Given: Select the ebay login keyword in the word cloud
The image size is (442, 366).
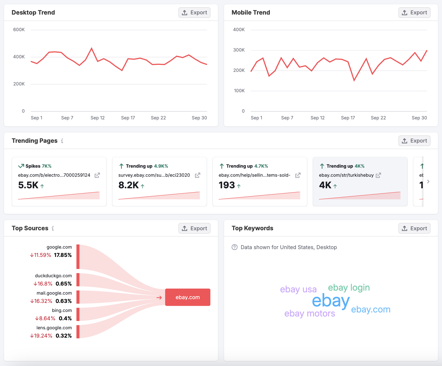Looking at the screenshot, I should (349, 287).
